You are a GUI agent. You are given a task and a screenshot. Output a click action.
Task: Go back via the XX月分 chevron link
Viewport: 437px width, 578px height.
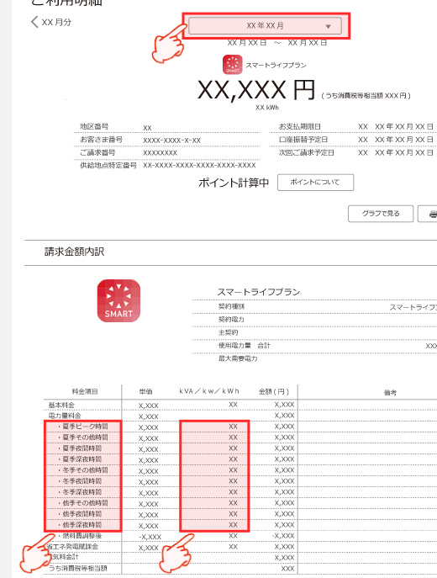click(x=51, y=22)
